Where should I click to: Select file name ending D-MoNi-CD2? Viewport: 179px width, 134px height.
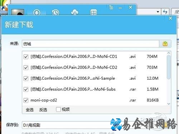coord(74,68)
